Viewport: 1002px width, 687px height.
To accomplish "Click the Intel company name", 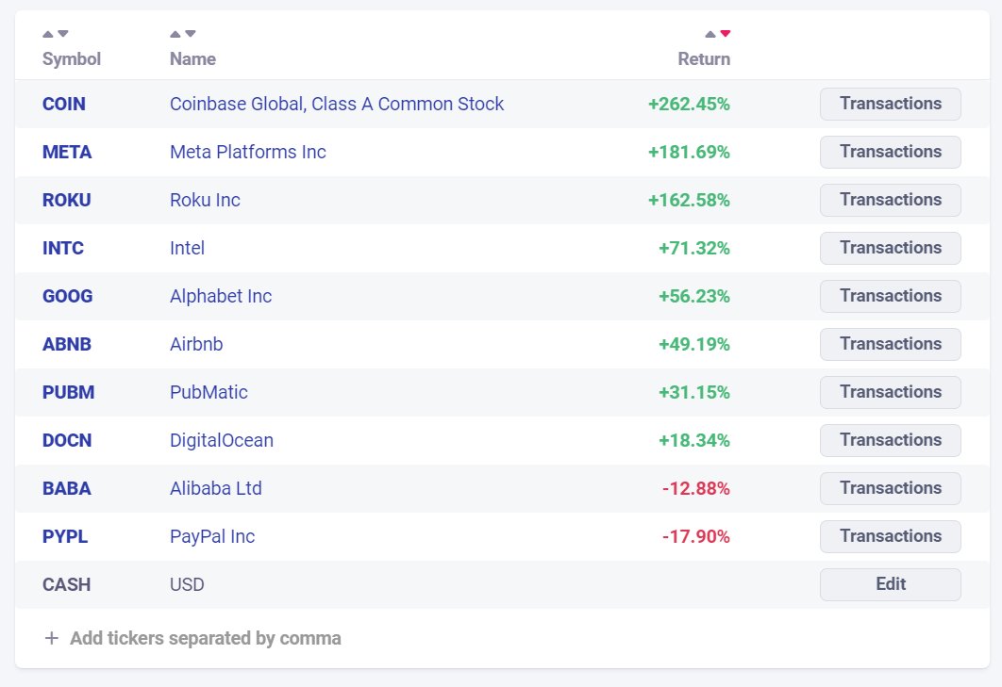I will click(187, 248).
